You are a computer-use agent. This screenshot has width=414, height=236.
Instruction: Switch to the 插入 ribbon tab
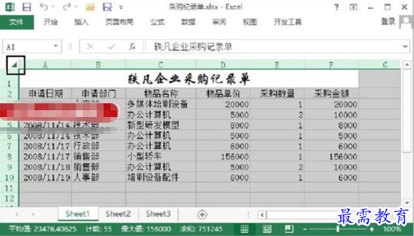[81, 22]
